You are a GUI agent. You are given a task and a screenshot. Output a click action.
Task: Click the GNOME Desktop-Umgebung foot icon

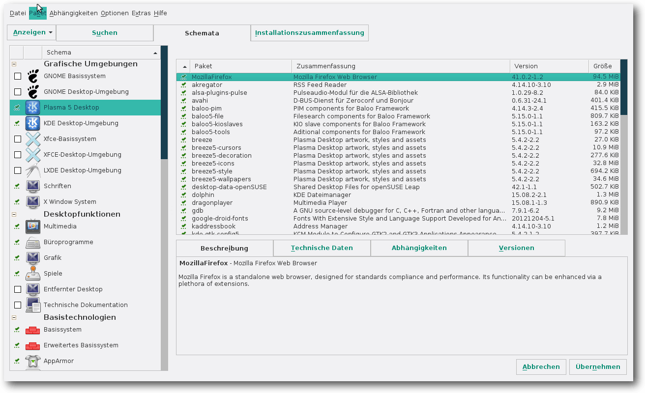pos(33,92)
